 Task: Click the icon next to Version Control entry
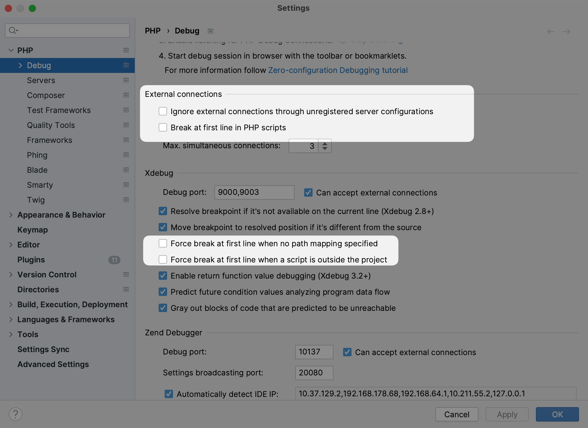(126, 274)
